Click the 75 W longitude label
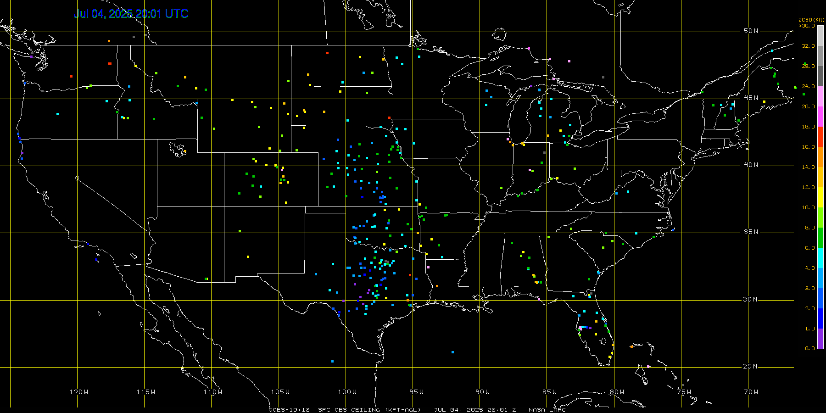Image resolution: width=826 pixels, height=413 pixels. click(x=684, y=392)
